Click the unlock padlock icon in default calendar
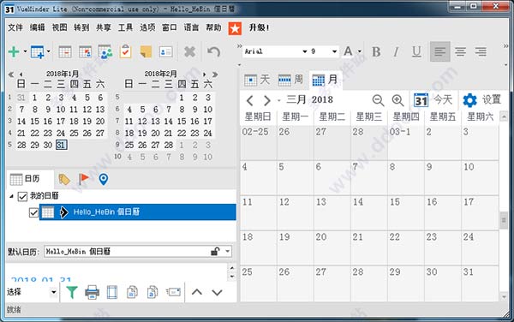 [x=215, y=252]
